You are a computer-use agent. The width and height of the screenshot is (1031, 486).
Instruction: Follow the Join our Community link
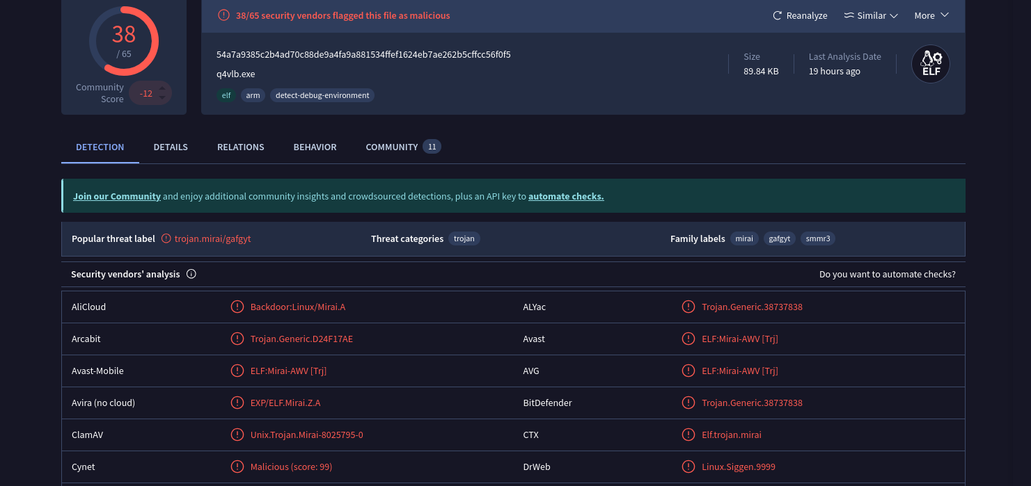click(117, 196)
